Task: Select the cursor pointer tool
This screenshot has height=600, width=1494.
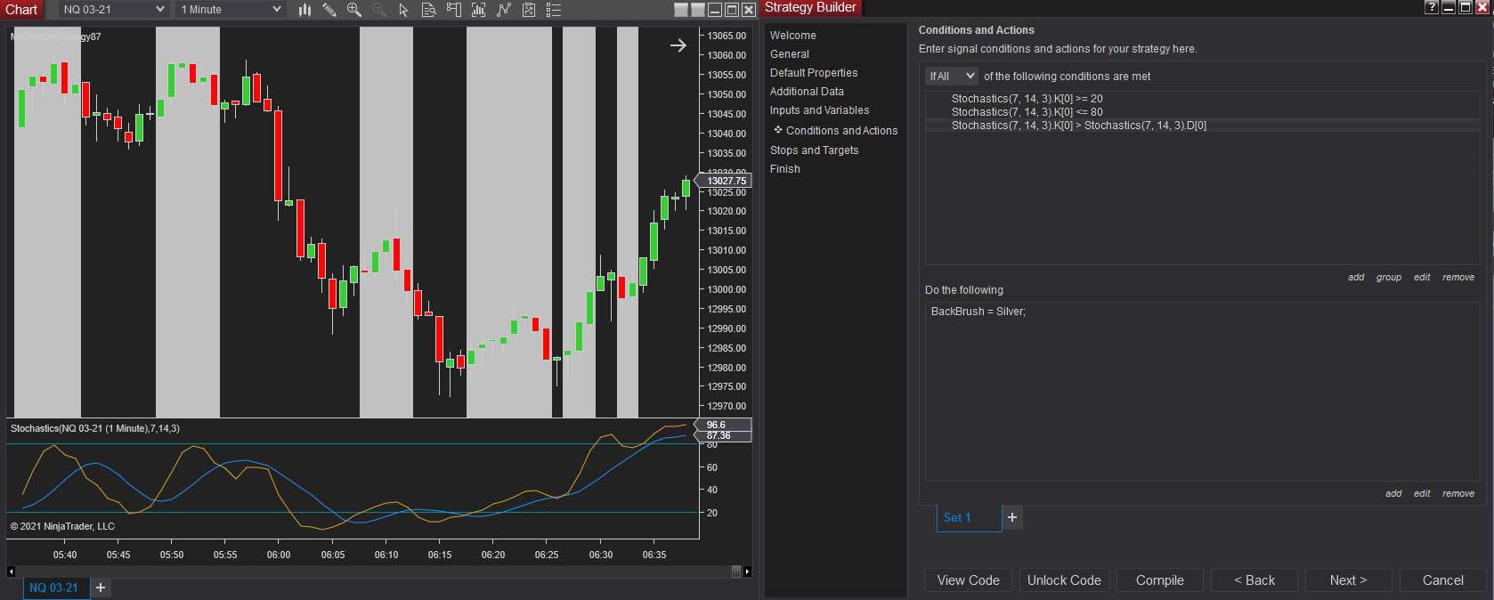Action: tap(403, 10)
